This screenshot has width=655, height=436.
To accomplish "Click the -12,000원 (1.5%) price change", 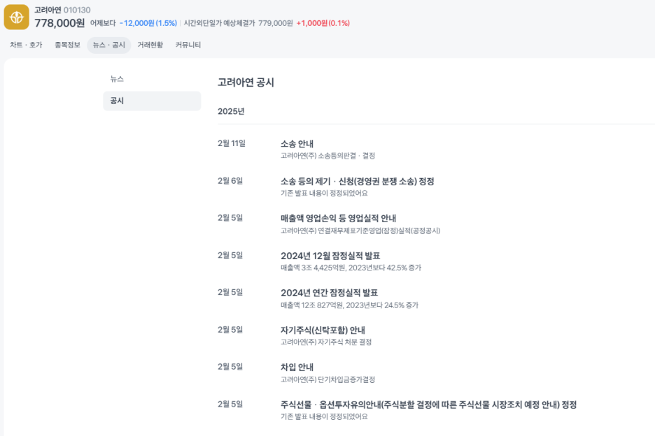I will [148, 23].
